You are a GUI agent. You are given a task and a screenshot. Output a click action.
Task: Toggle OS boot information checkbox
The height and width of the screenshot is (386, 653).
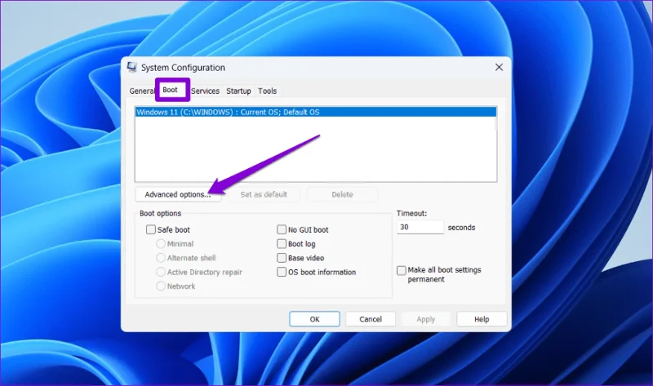coord(282,272)
